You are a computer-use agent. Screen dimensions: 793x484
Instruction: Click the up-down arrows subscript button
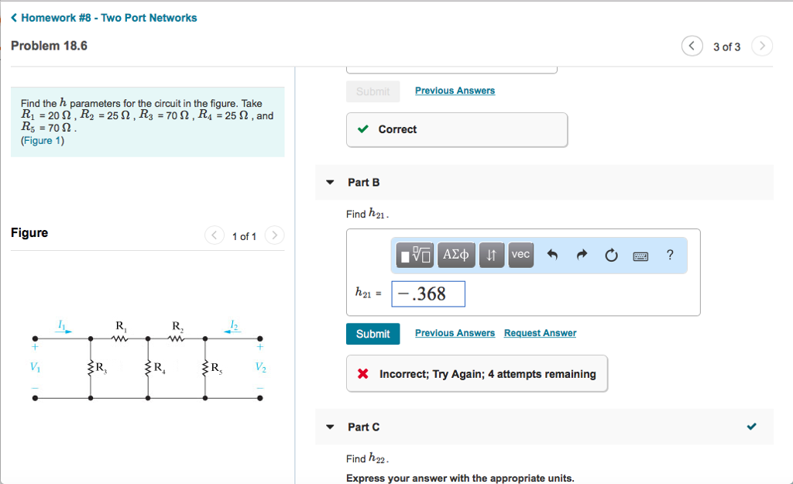(492, 255)
